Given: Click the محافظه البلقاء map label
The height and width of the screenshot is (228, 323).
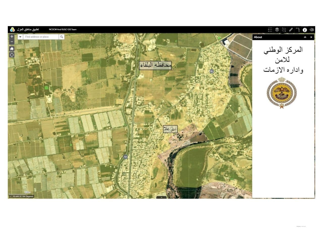Looking at the screenshot, I should [x=155, y=65].
